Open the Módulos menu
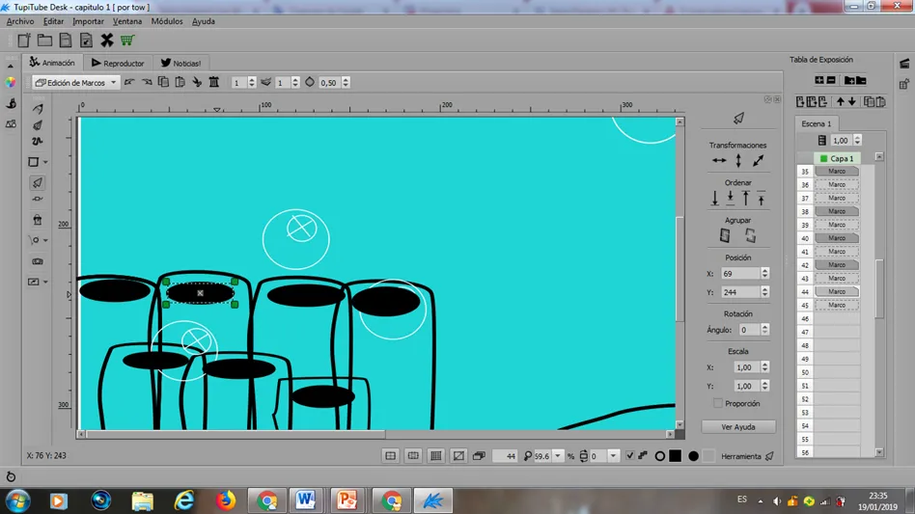The height and width of the screenshot is (514, 915). pos(167,21)
